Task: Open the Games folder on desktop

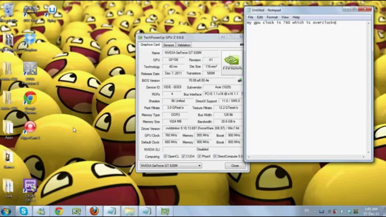Action: tap(9, 159)
